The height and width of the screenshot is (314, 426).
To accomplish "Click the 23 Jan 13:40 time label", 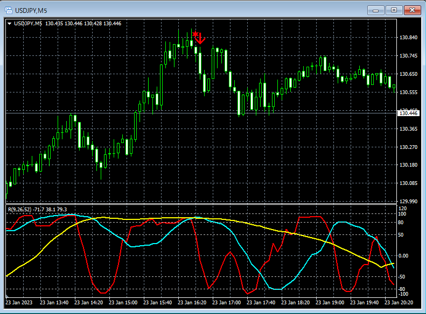I will (x=54, y=302).
